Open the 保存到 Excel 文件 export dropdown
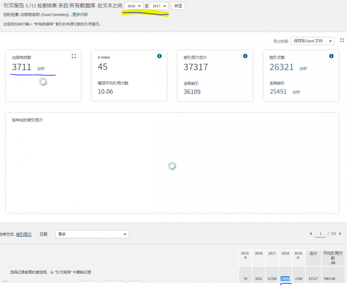This screenshot has width=347, height=285. 312,41
